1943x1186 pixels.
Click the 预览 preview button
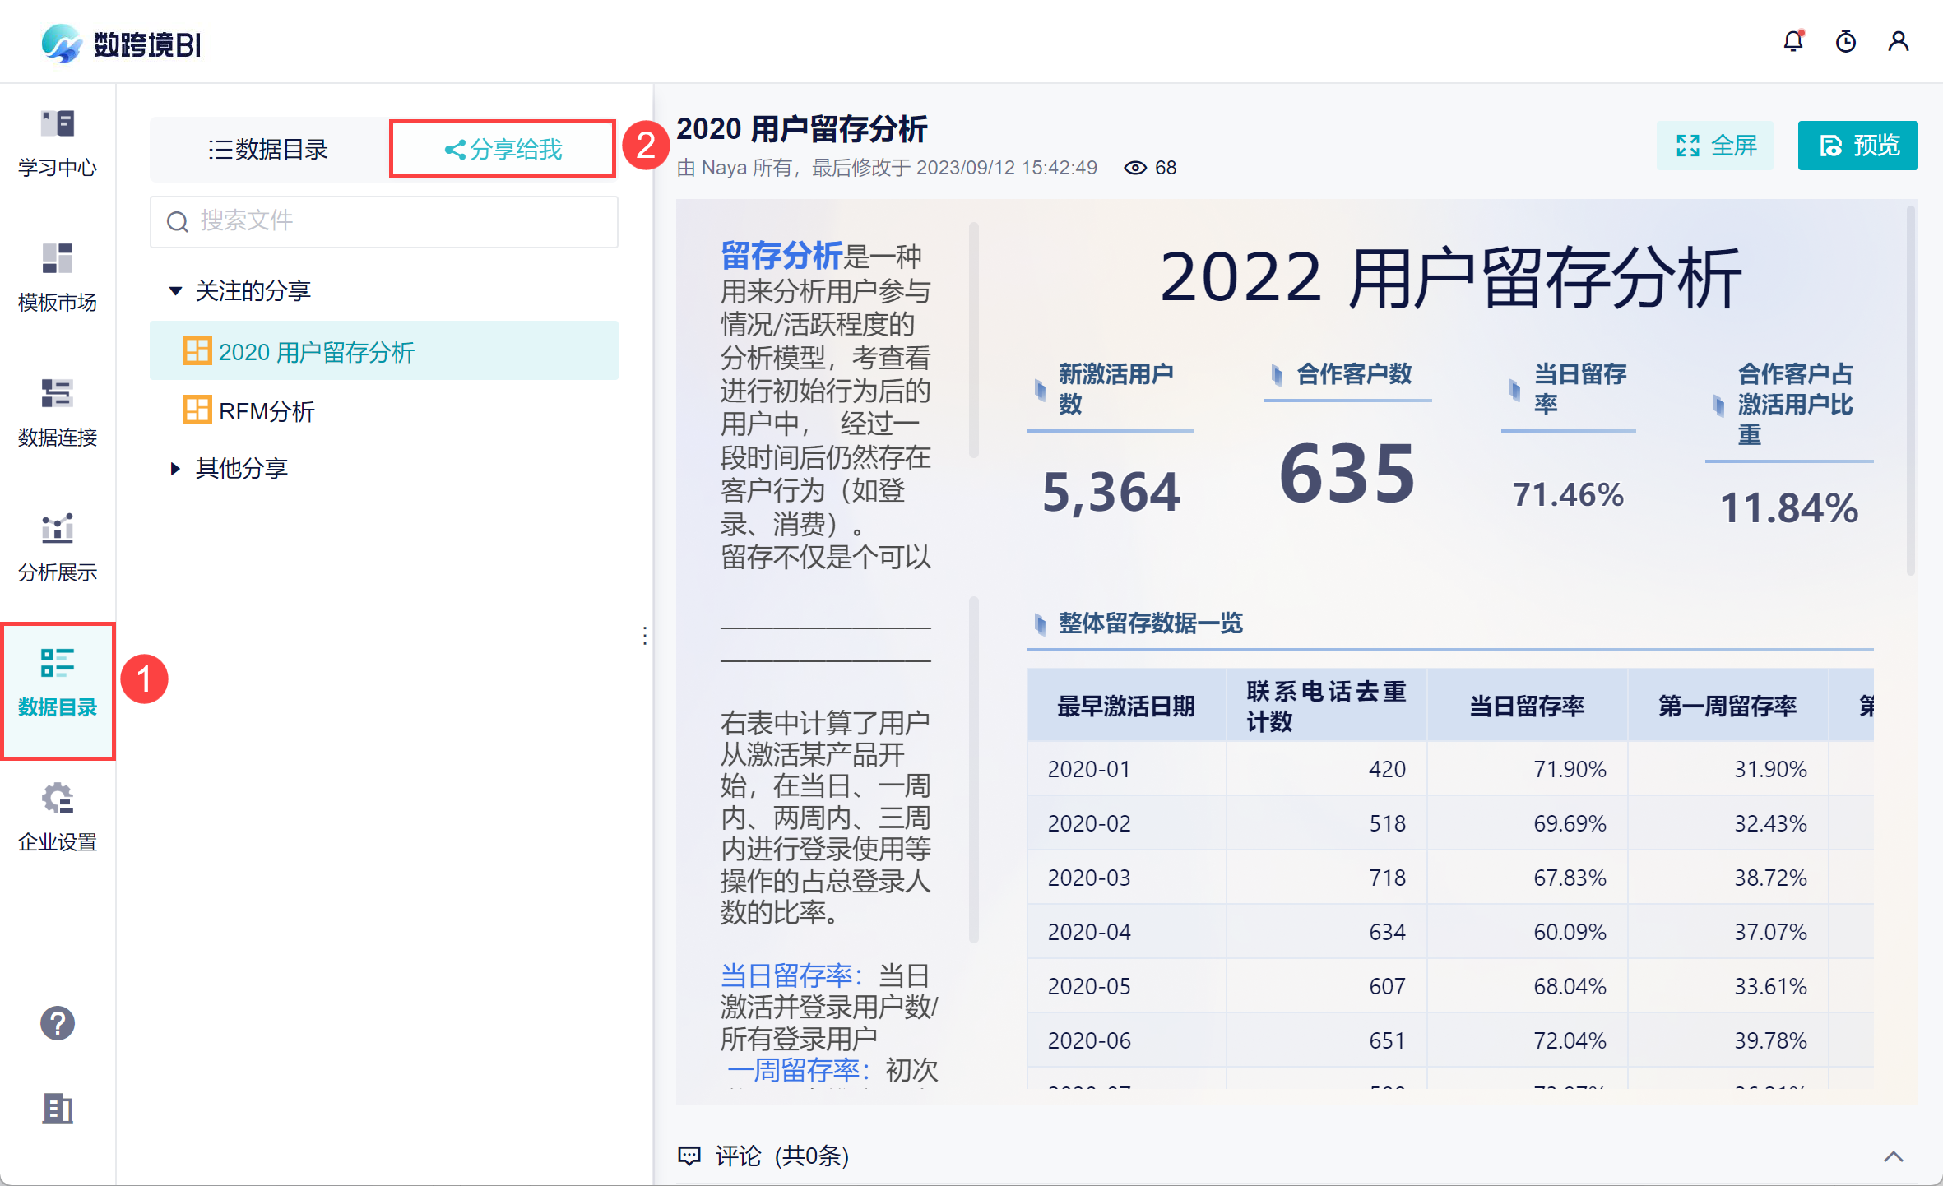coord(1857,146)
